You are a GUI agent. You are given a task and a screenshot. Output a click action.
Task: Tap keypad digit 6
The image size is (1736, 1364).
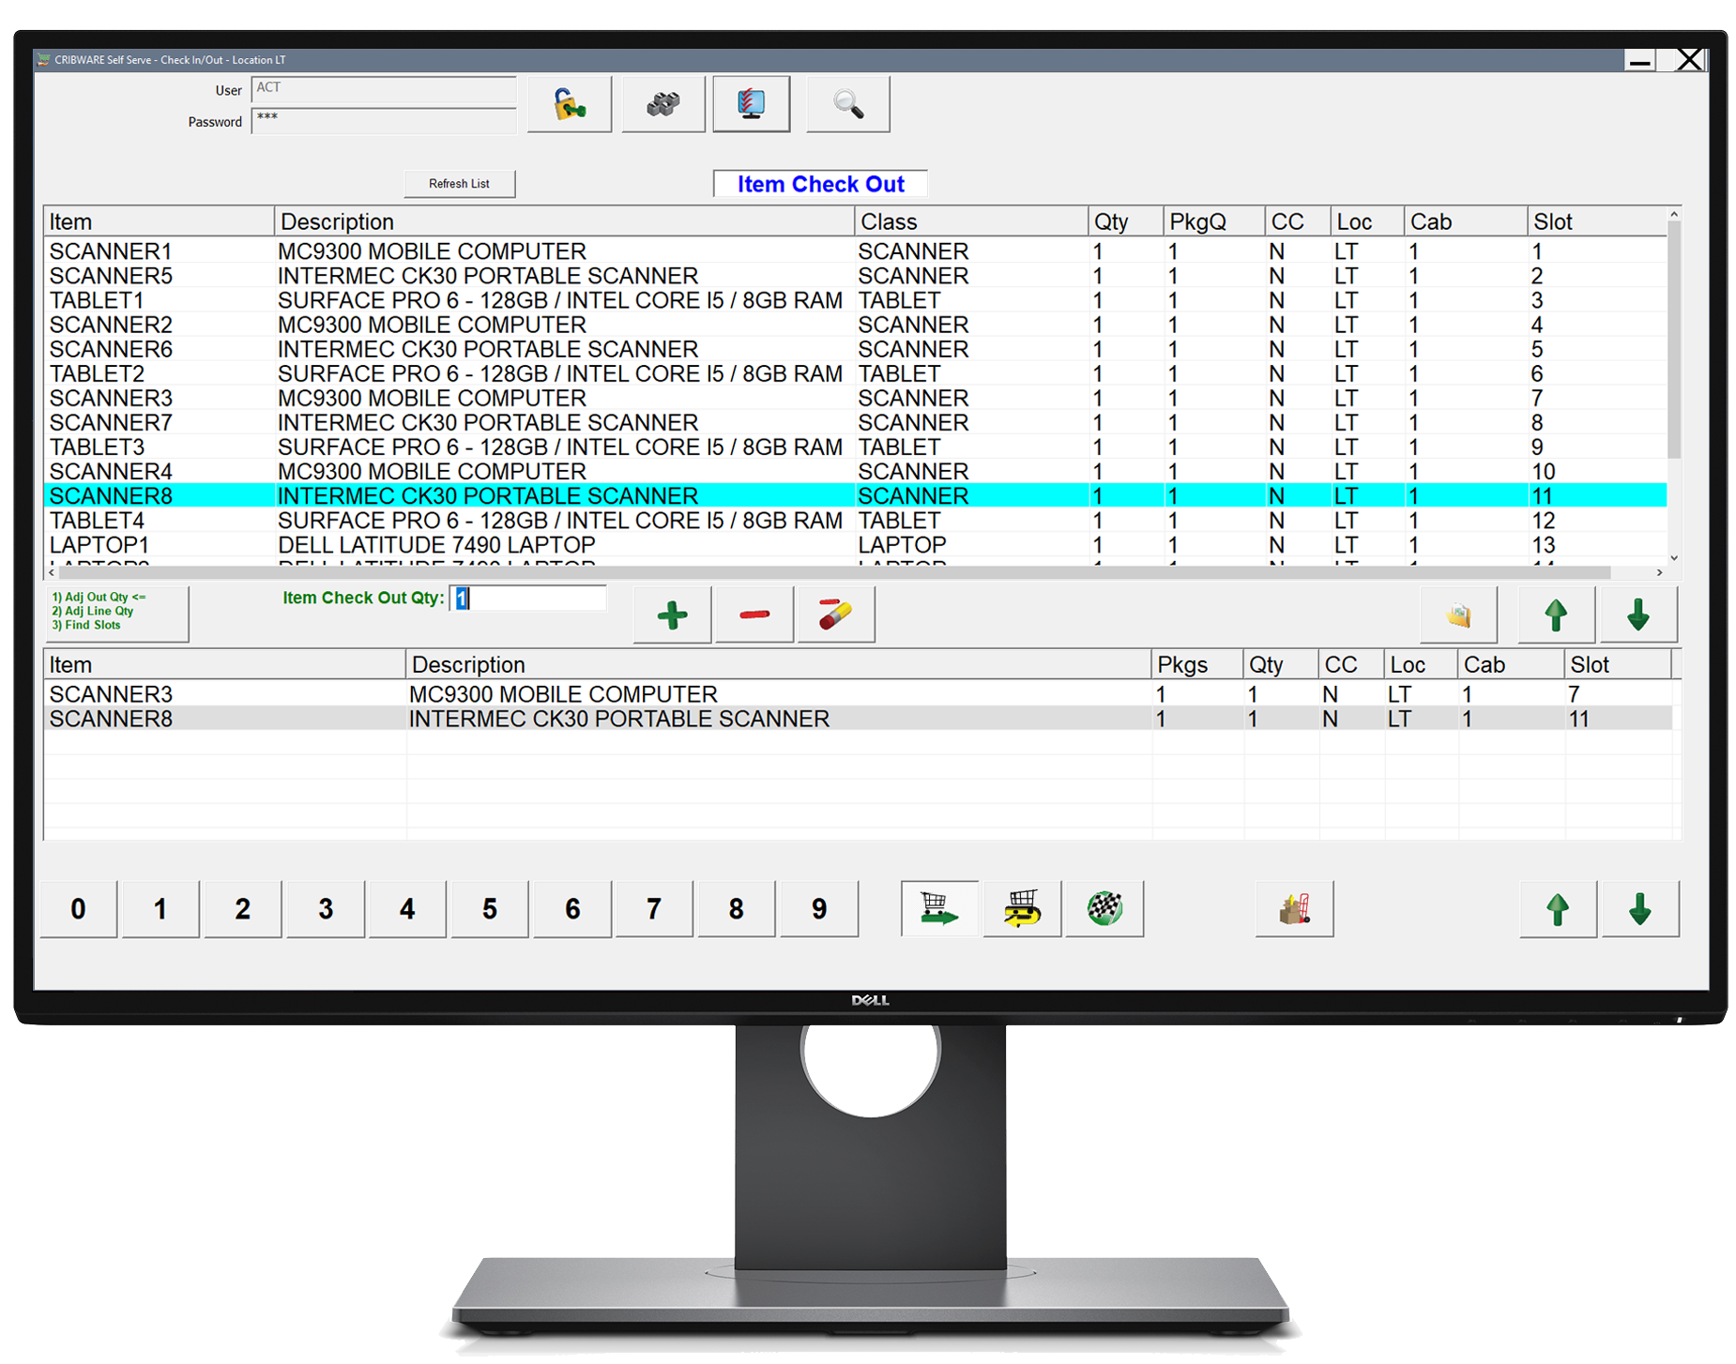572,908
